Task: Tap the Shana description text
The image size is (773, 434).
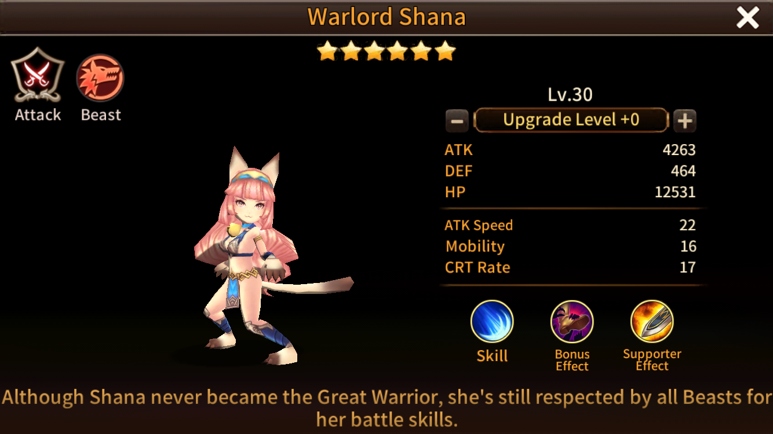Action: click(x=386, y=408)
